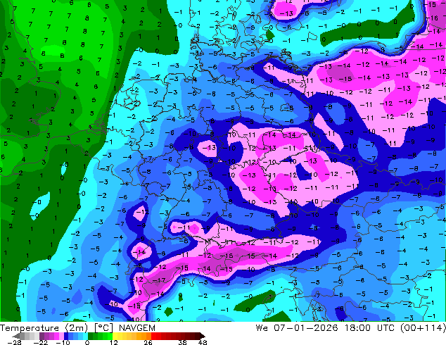This screenshot has height=345, width=446.
Task: Click the '12' legend scale label
Action: (114, 342)
